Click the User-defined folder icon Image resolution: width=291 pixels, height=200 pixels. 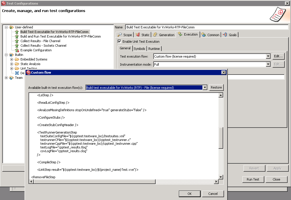(12, 27)
